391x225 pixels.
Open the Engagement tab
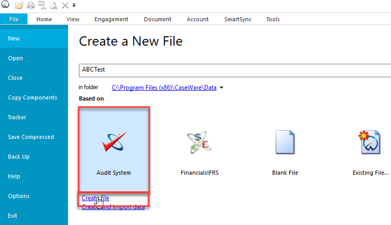[x=111, y=19]
